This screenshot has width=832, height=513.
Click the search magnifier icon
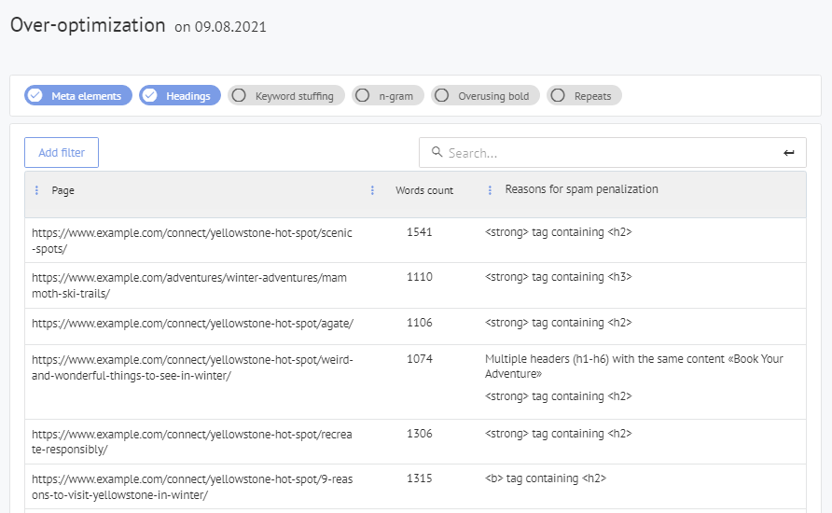[x=437, y=152]
